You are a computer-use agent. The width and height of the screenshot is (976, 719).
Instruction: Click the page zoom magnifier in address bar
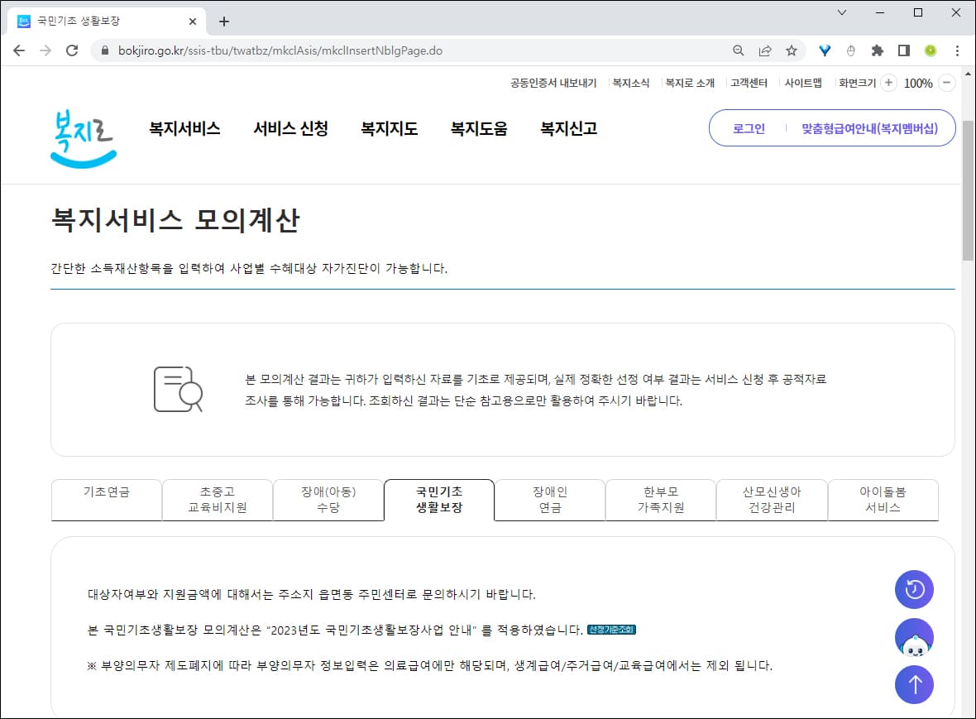click(737, 50)
